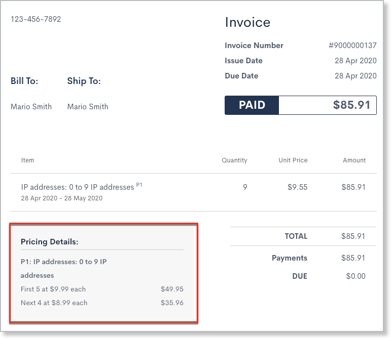Click the Issue Date label
This screenshot has width=391, height=339.
point(243,61)
